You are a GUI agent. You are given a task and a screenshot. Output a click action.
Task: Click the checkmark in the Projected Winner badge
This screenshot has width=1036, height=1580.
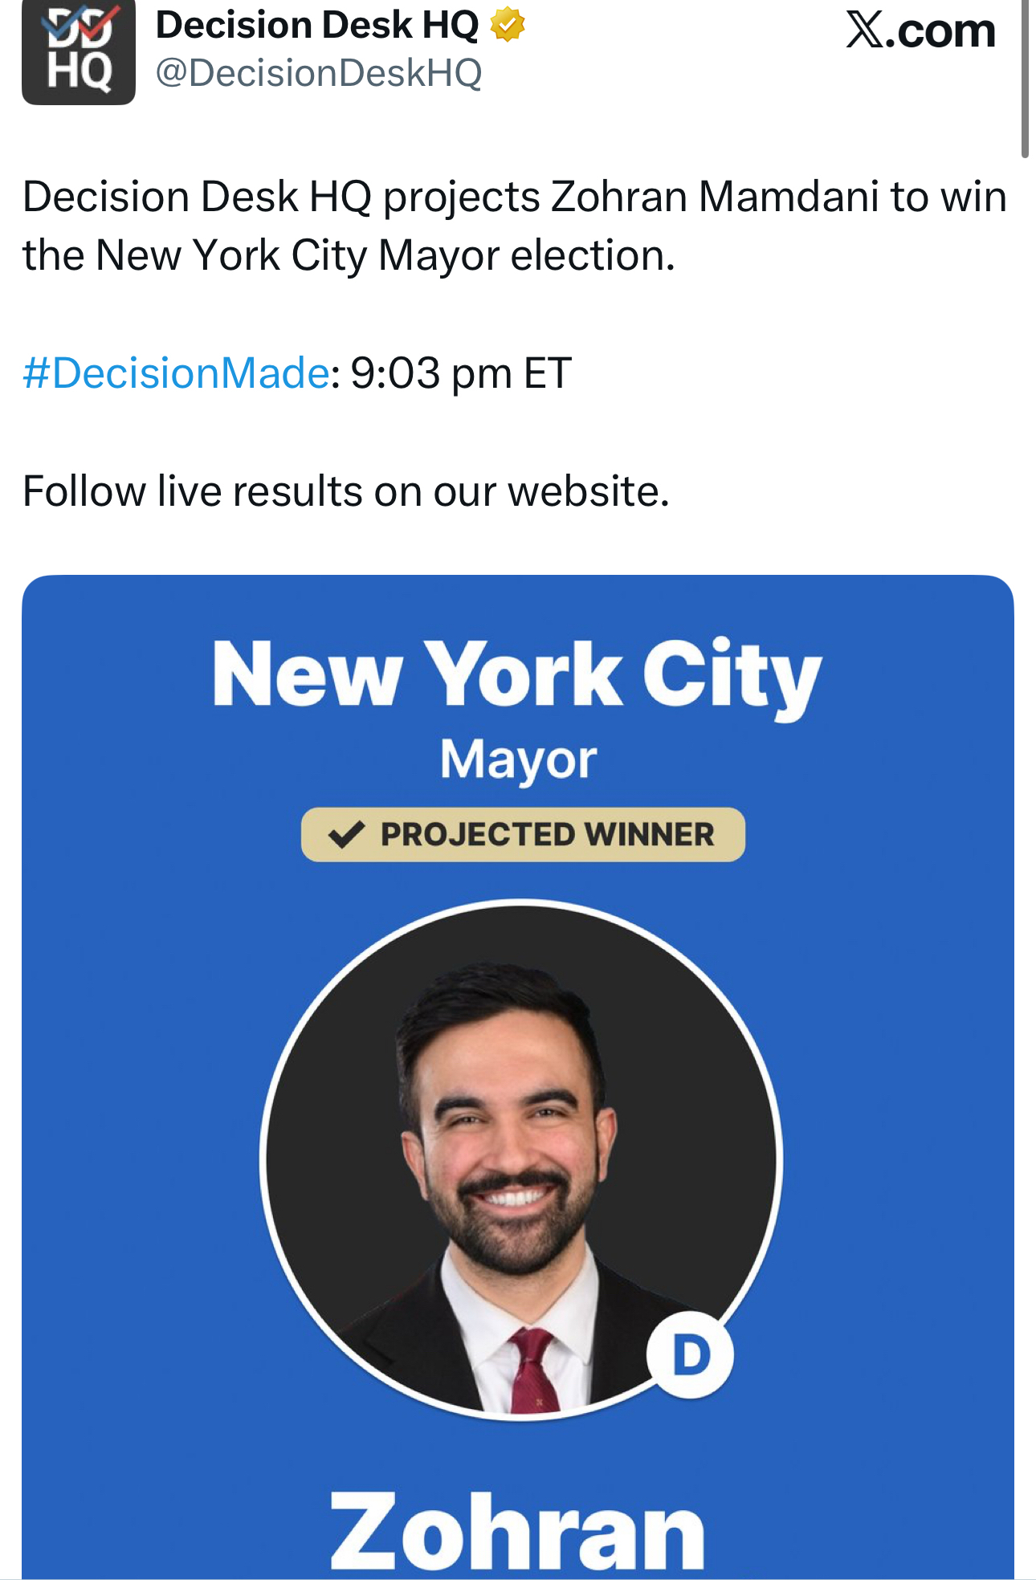tap(347, 835)
